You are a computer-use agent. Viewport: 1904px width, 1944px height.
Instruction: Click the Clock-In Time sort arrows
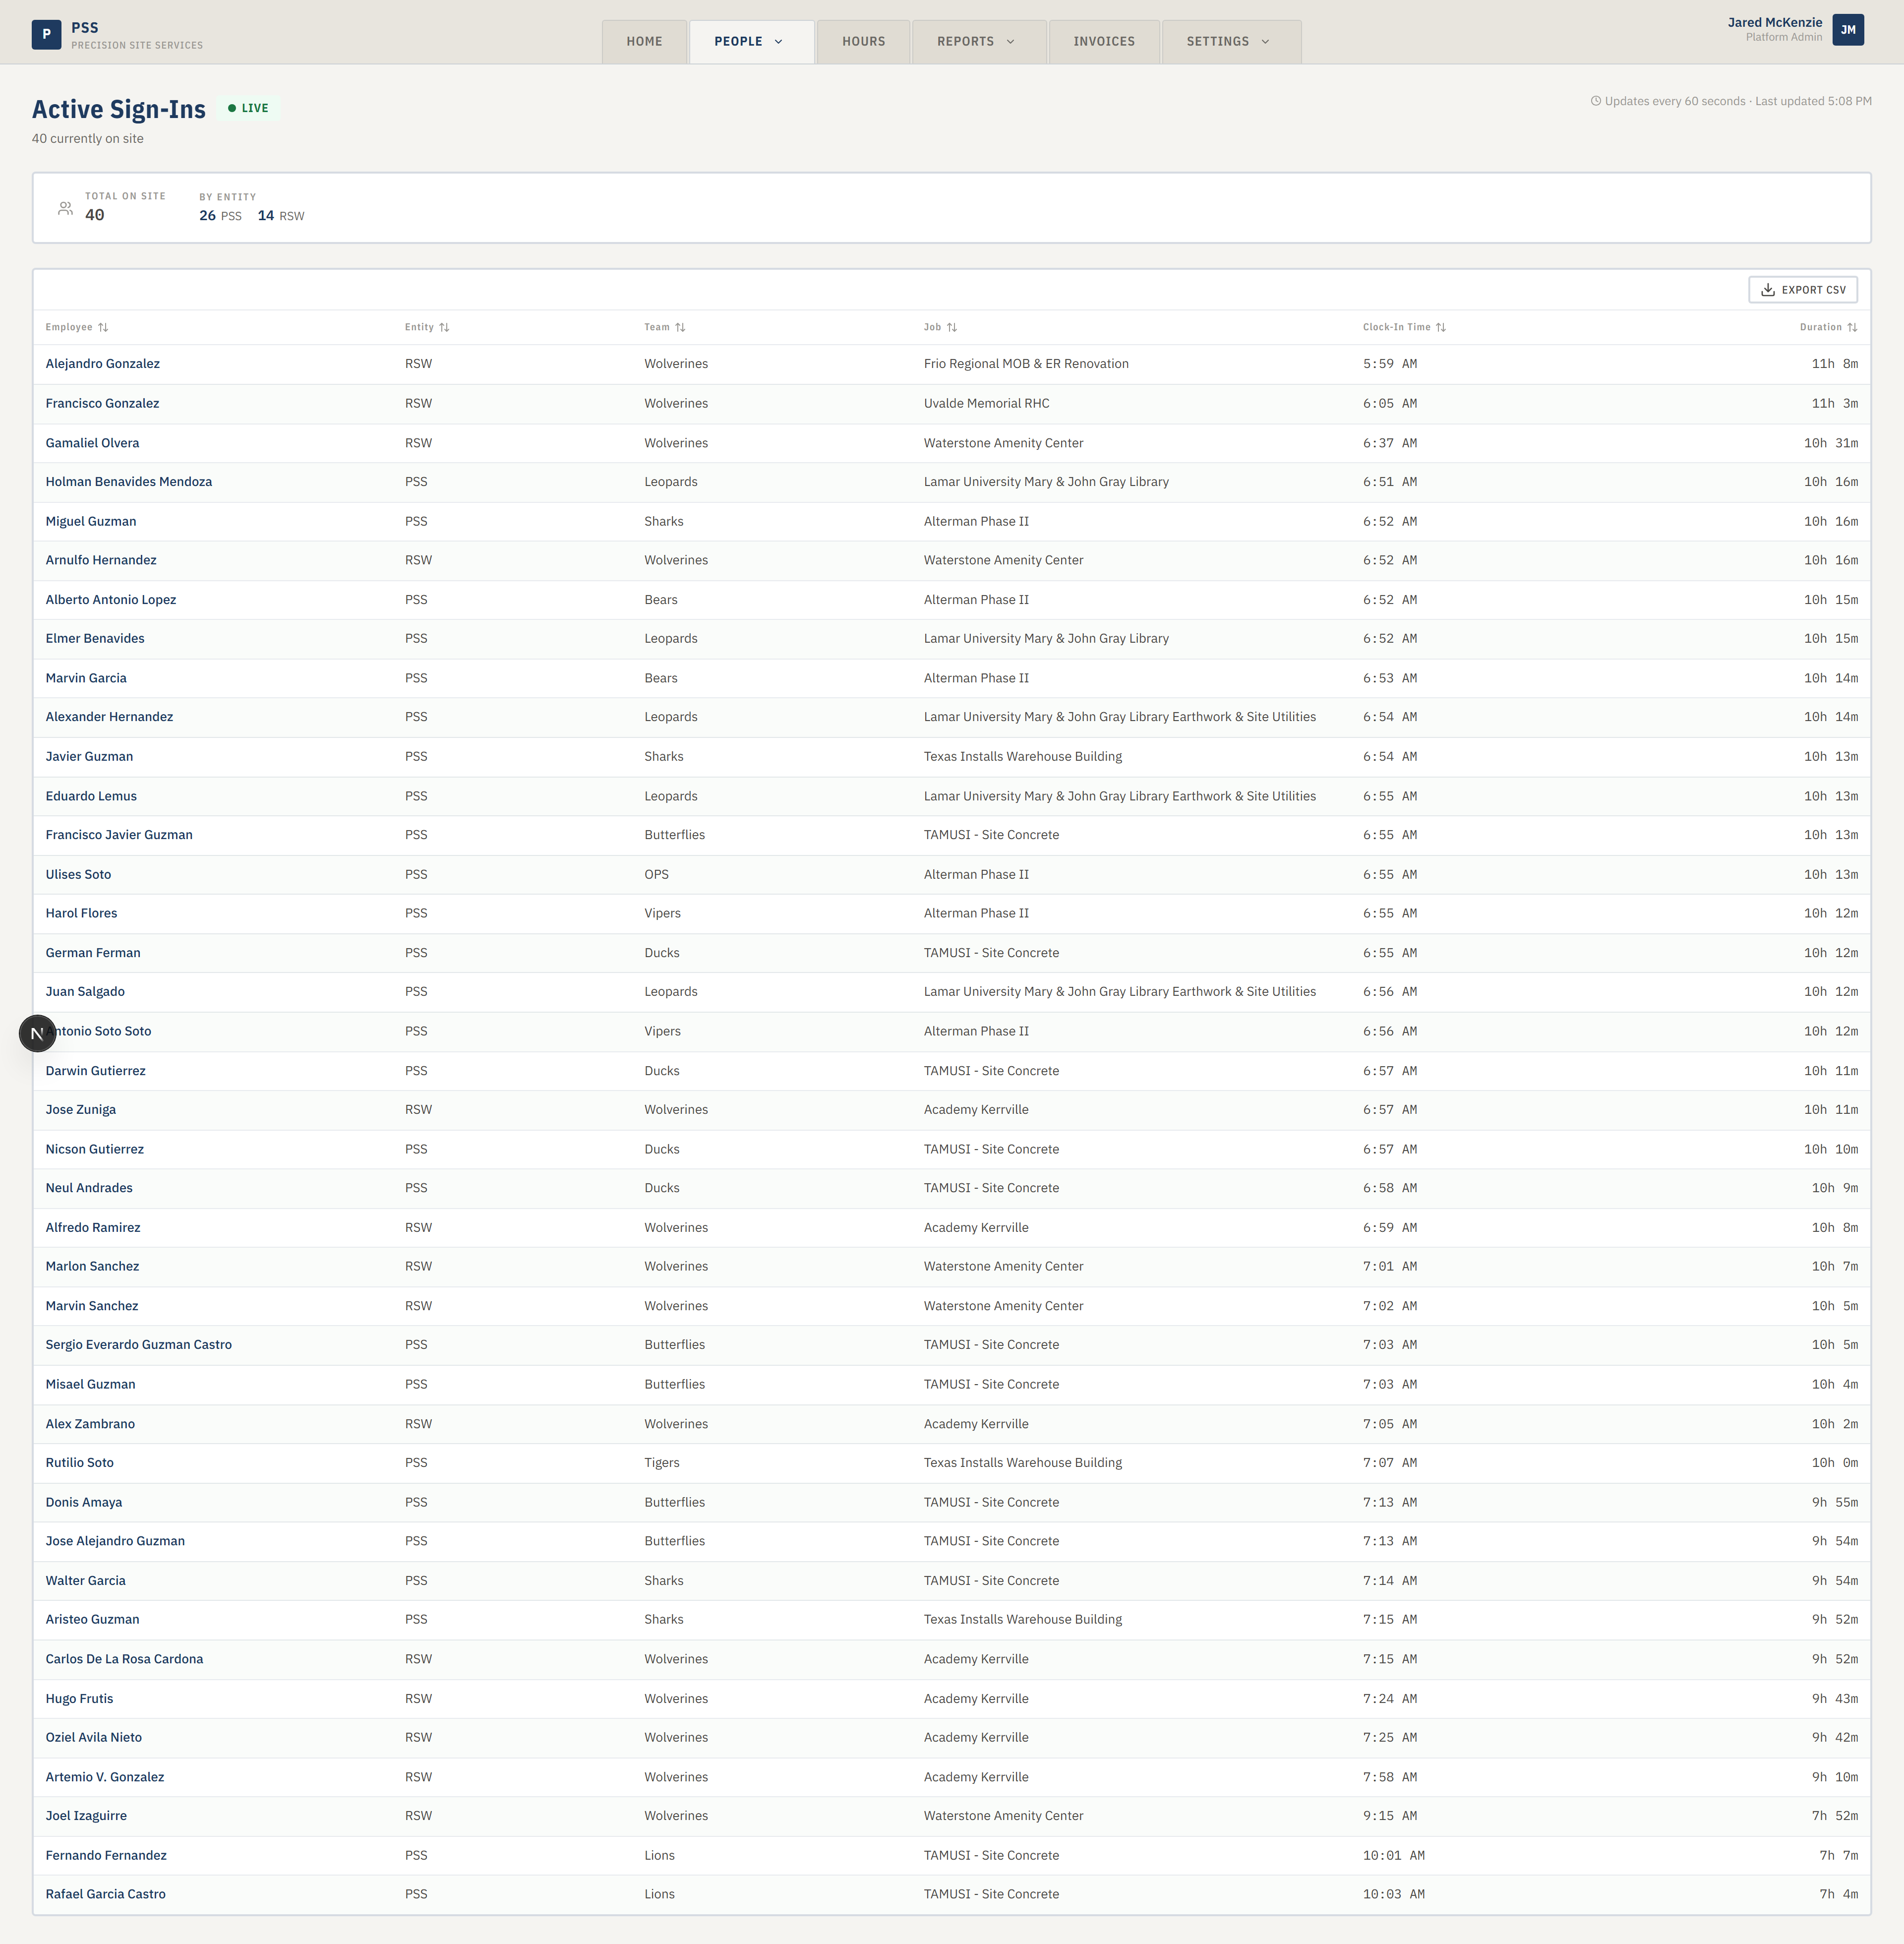(x=1441, y=327)
